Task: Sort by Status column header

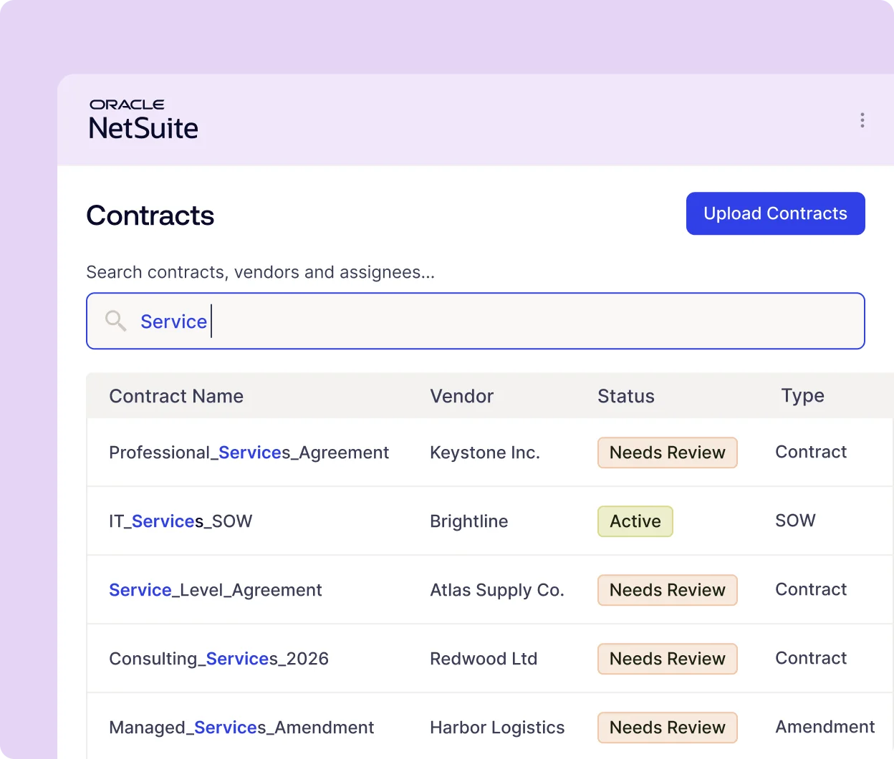Action: point(626,396)
